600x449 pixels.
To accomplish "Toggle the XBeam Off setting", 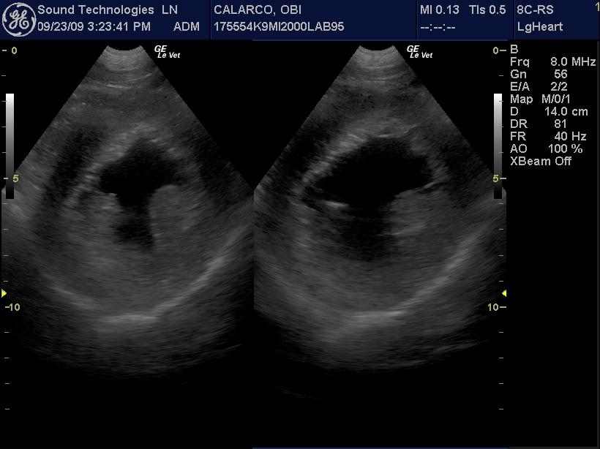I will pyautogui.click(x=541, y=161).
